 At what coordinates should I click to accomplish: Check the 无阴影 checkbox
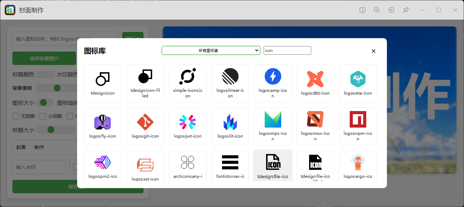click(x=15, y=116)
